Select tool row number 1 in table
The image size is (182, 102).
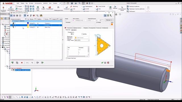point(36,23)
